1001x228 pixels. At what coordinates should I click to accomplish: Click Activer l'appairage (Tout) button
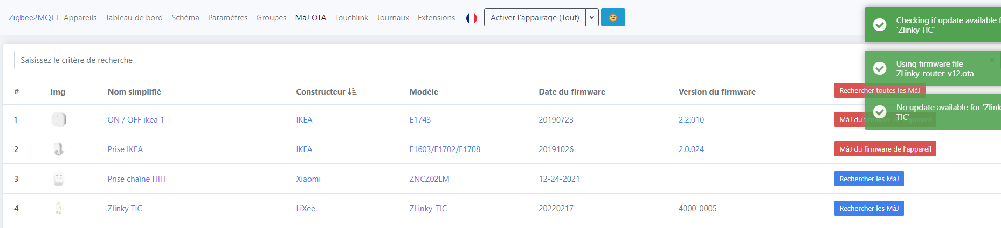point(535,17)
